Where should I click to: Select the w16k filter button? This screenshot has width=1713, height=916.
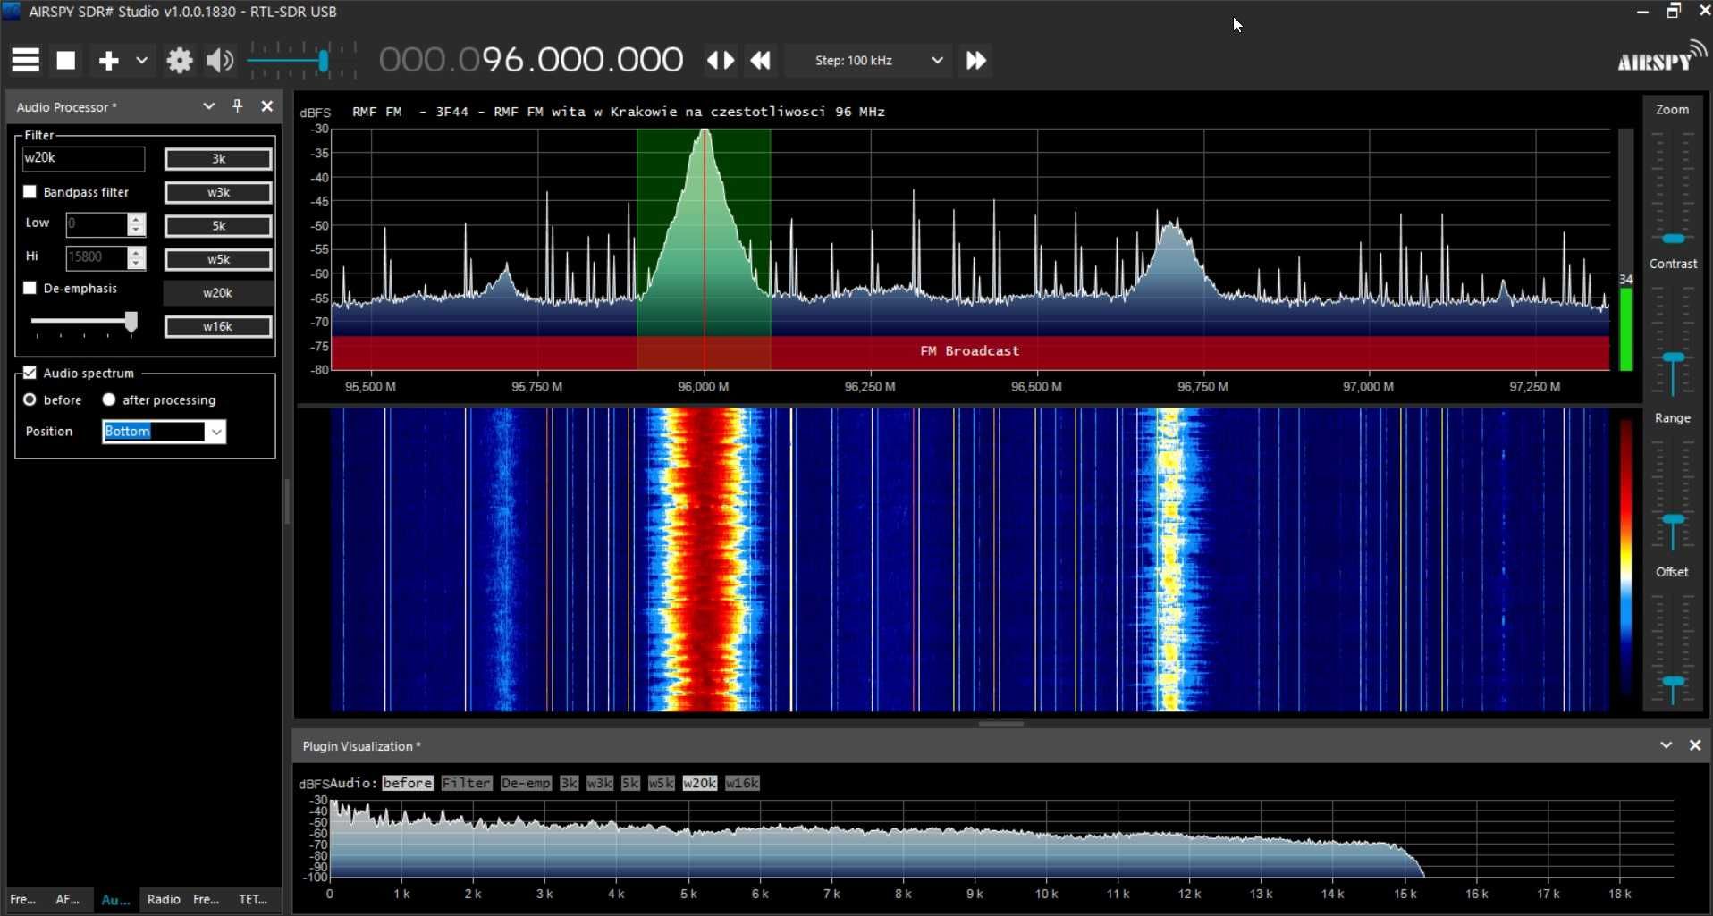pyautogui.click(x=218, y=326)
